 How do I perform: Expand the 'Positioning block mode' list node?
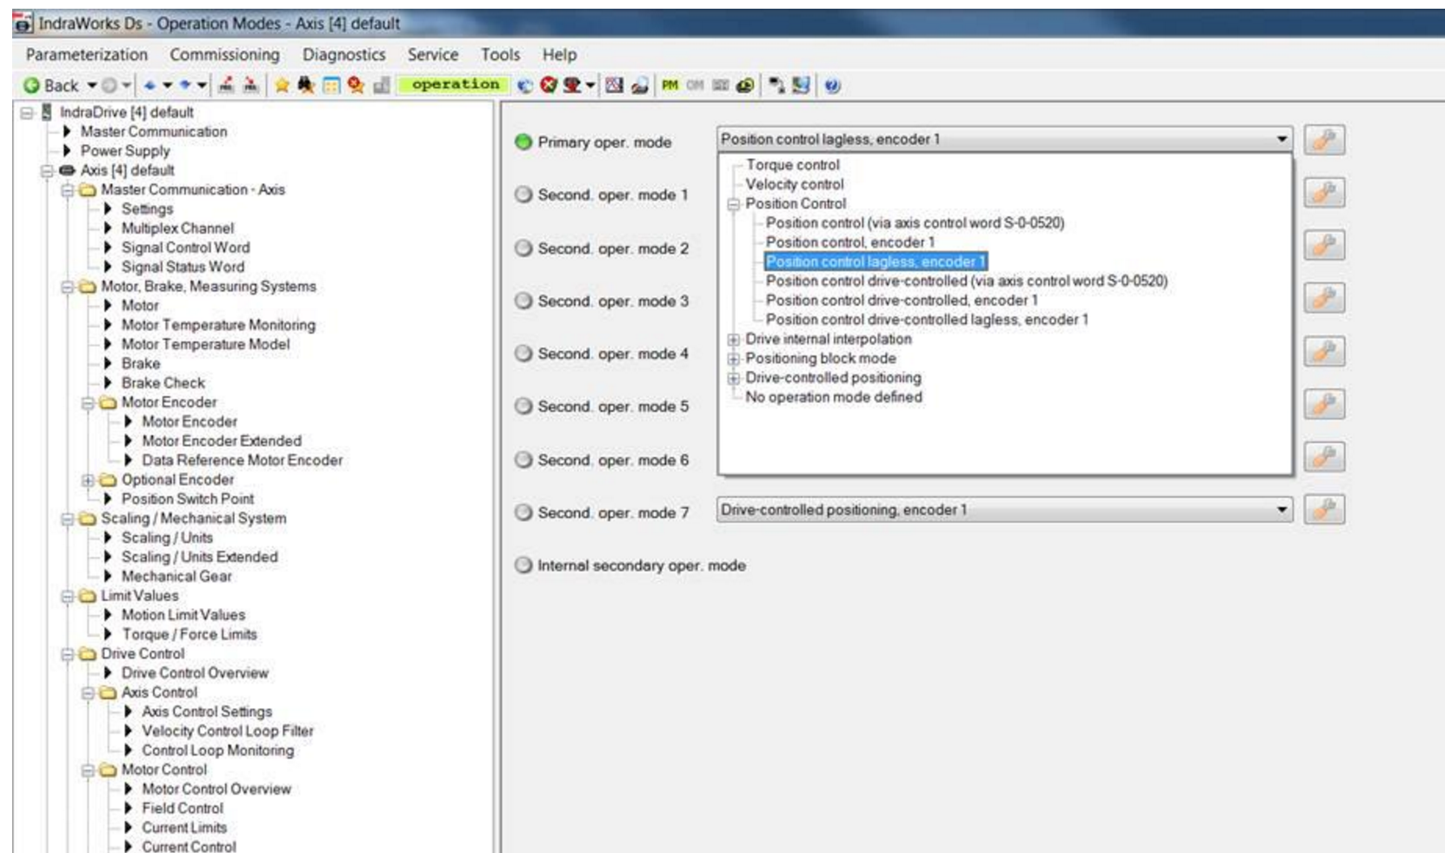tap(734, 359)
